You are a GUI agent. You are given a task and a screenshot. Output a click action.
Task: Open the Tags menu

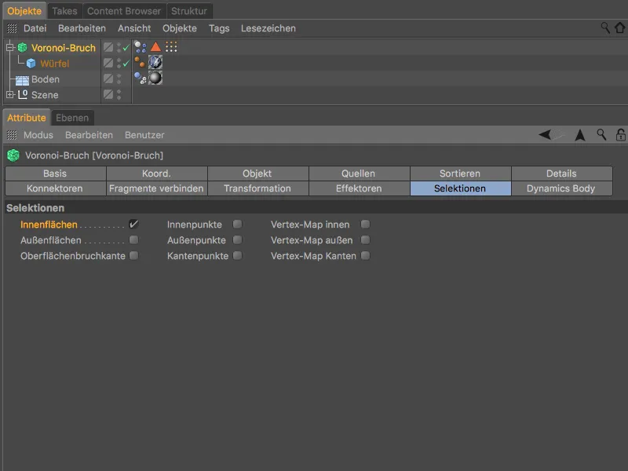pos(219,28)
